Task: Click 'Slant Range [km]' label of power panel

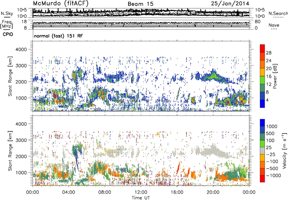Action: click(x=10, y=76)
